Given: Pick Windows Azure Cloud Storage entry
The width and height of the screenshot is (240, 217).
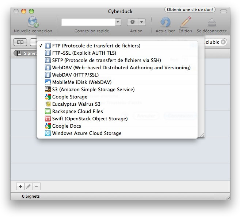Looking at the screenshot, I should [87, 133].
